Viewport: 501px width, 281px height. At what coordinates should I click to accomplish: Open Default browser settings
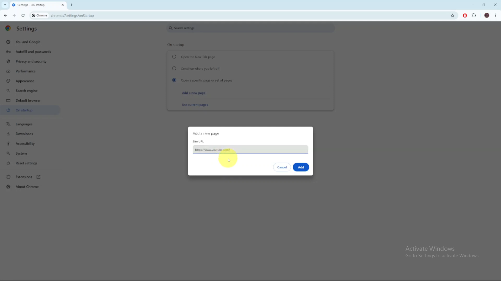(28, 101)
